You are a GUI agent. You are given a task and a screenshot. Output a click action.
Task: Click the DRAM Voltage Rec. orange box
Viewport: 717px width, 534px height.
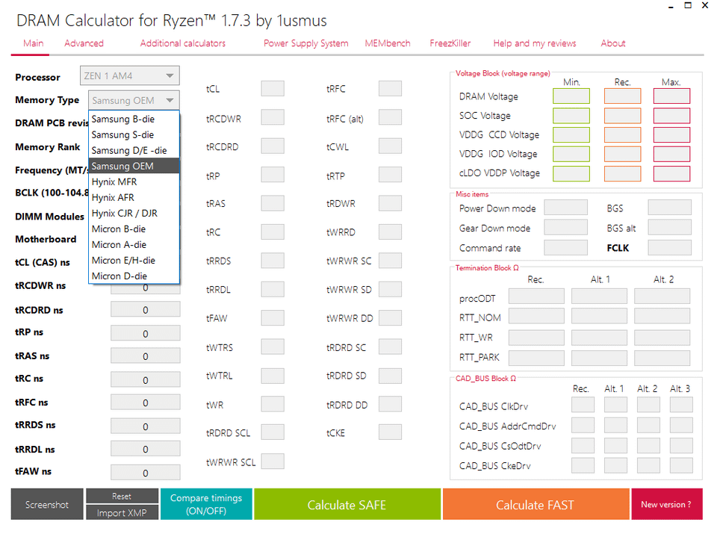tap(622, 96)
